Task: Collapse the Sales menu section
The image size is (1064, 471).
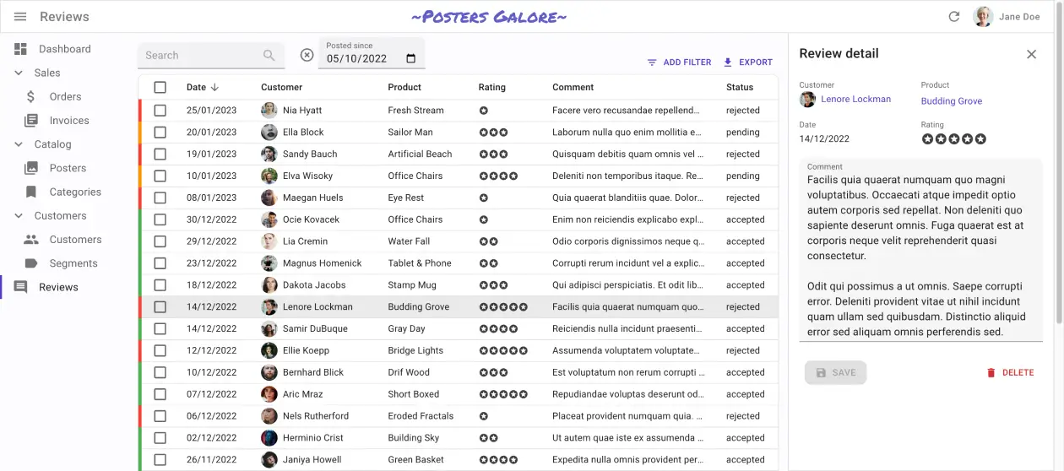Action: tap(19, 73)
